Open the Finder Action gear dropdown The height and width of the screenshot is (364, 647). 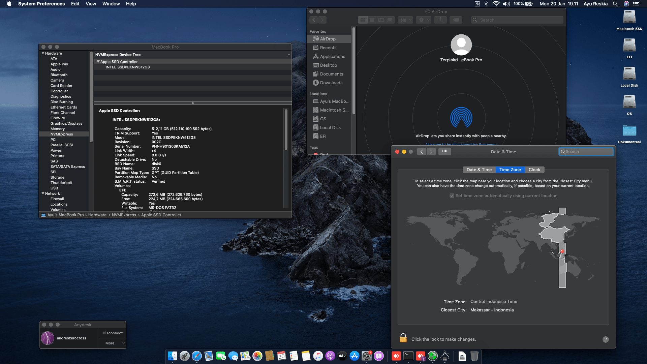(423, 20)
